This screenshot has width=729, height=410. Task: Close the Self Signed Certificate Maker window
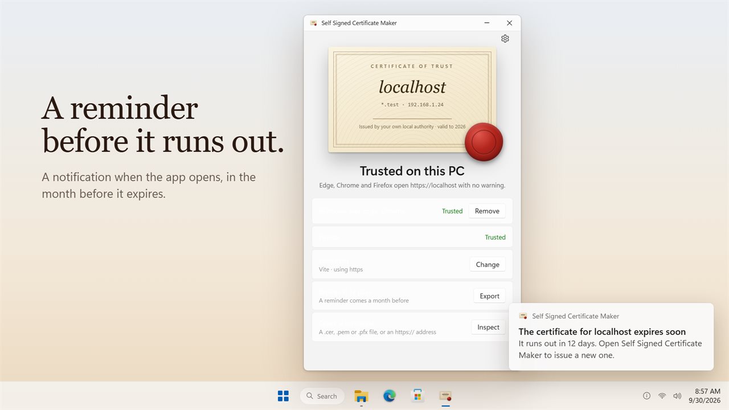pyautogui.click(x=509, y=23)
